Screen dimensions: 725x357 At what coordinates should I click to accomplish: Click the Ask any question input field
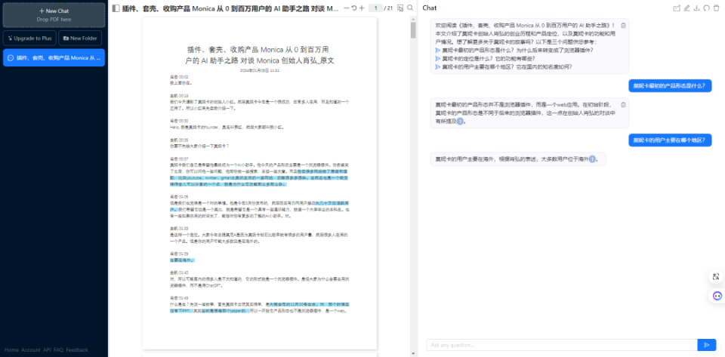(562, 345)
